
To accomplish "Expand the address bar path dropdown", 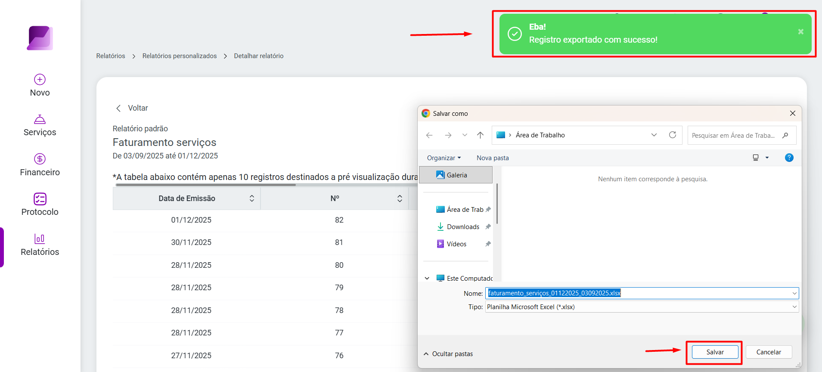I will [x=654, y=135].
